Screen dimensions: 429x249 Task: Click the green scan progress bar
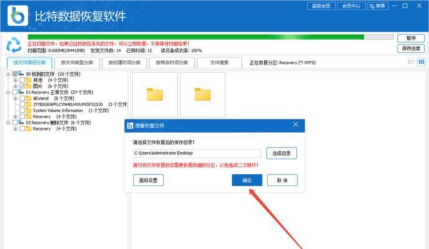click(210, 37)
